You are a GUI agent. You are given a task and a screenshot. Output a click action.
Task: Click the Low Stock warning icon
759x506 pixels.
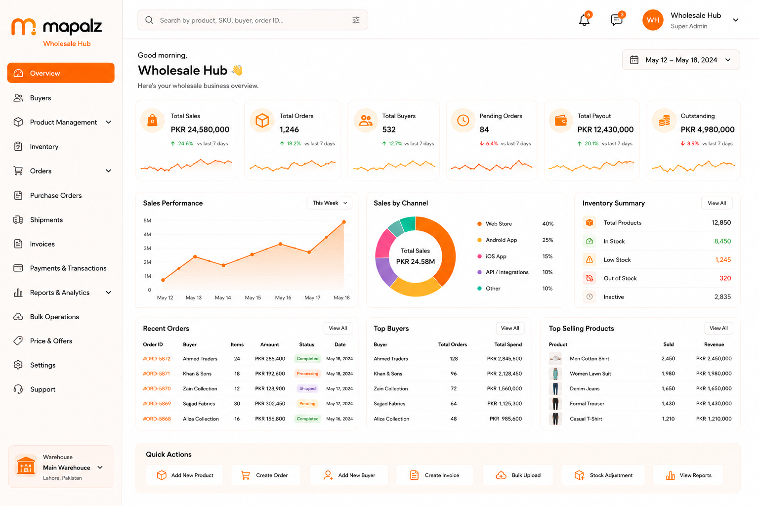pos(590,259)
